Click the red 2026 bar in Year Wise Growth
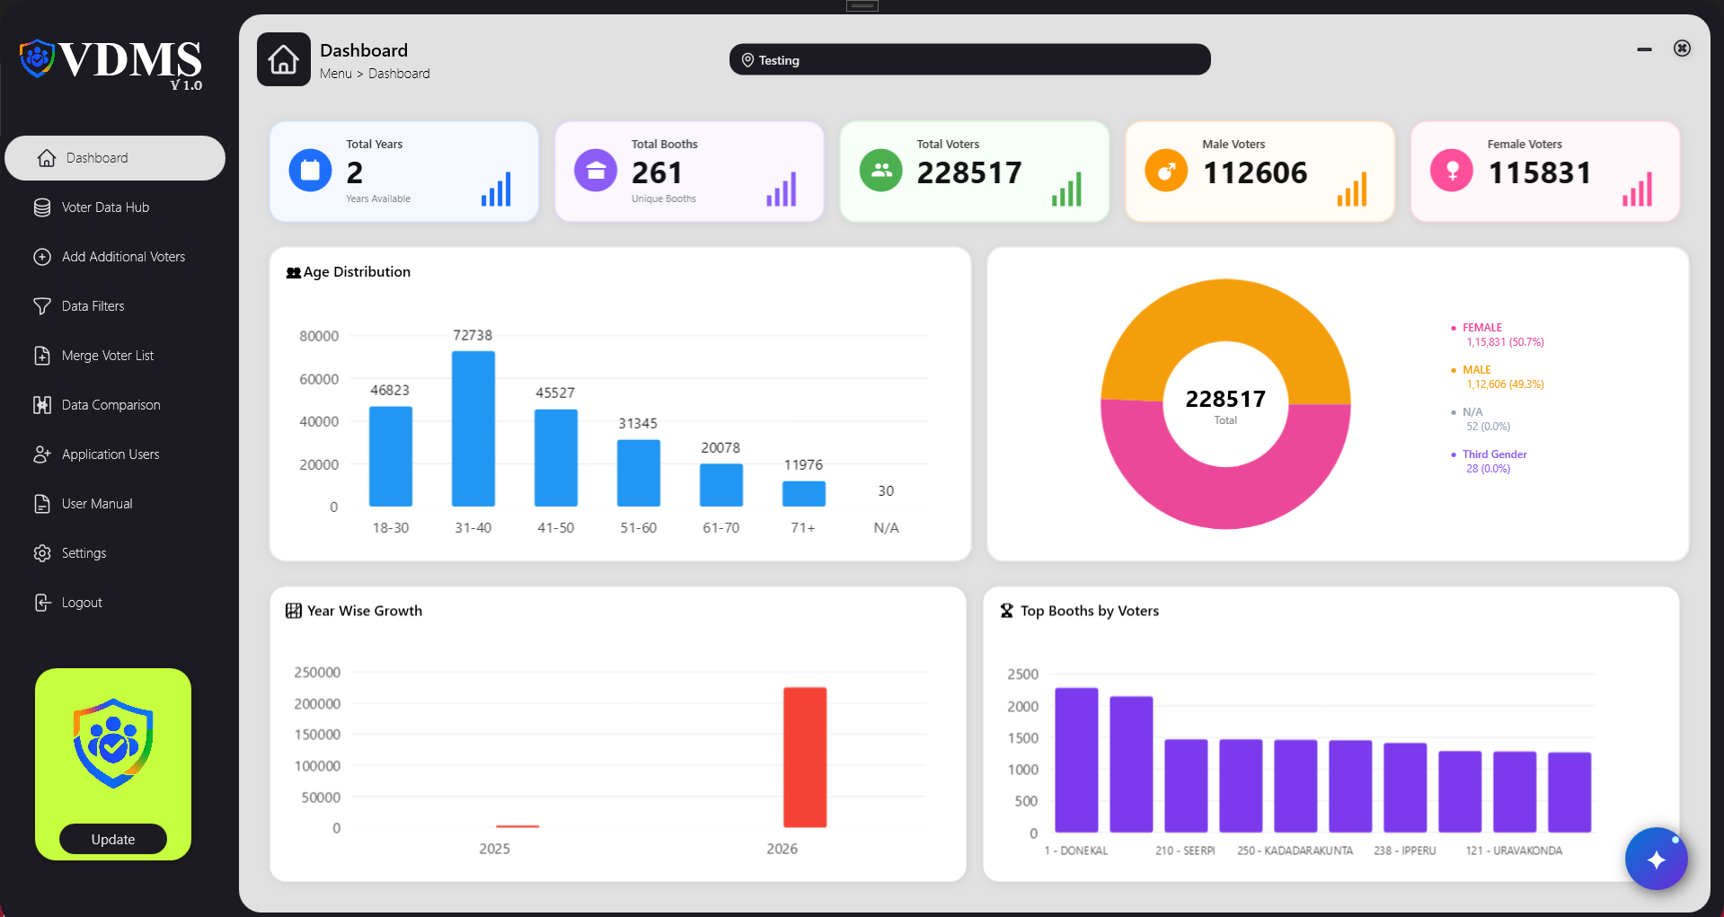This screenshot has height=917, width=1724. tap(805, 757)
